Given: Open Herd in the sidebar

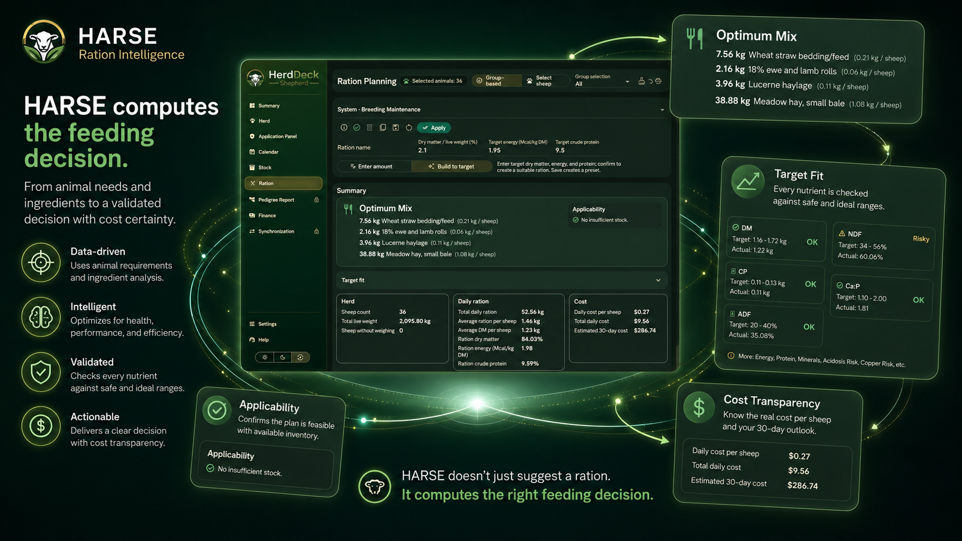Looking at the screenshot, I should [x=283, y=121].
